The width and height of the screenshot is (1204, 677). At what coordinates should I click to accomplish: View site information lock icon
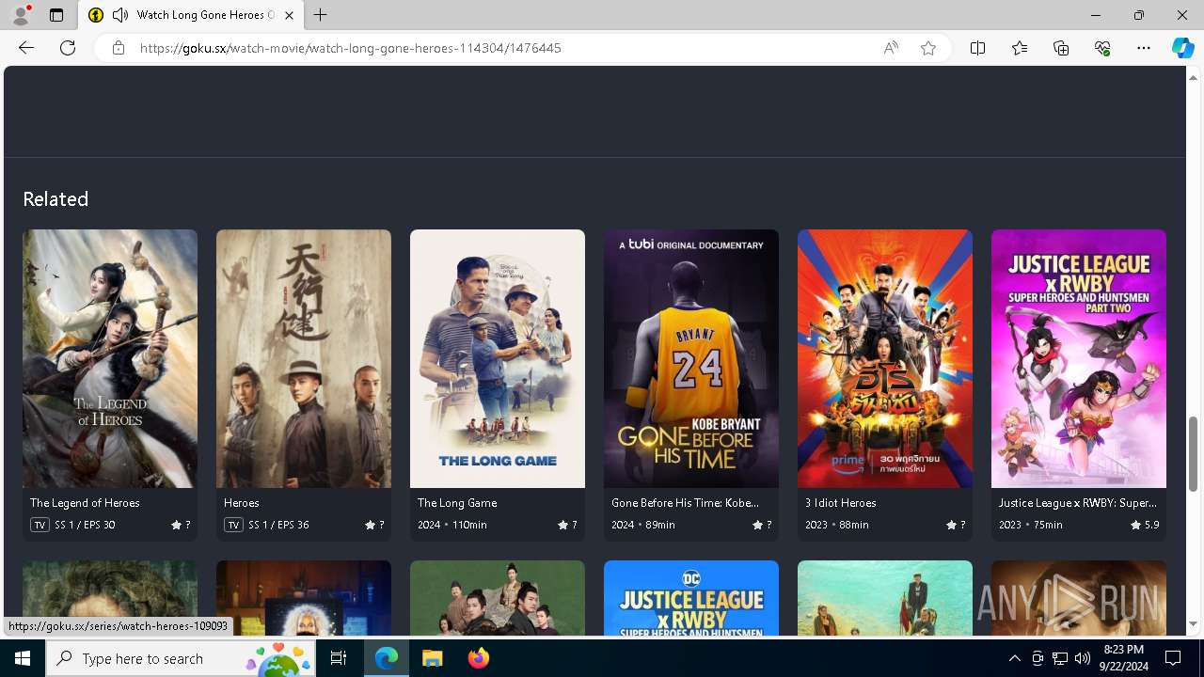pos(119,48)
